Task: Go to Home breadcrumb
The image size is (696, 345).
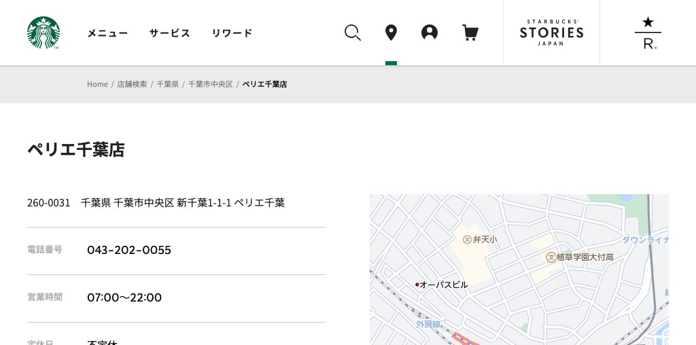Action: [x=97, y=84]
